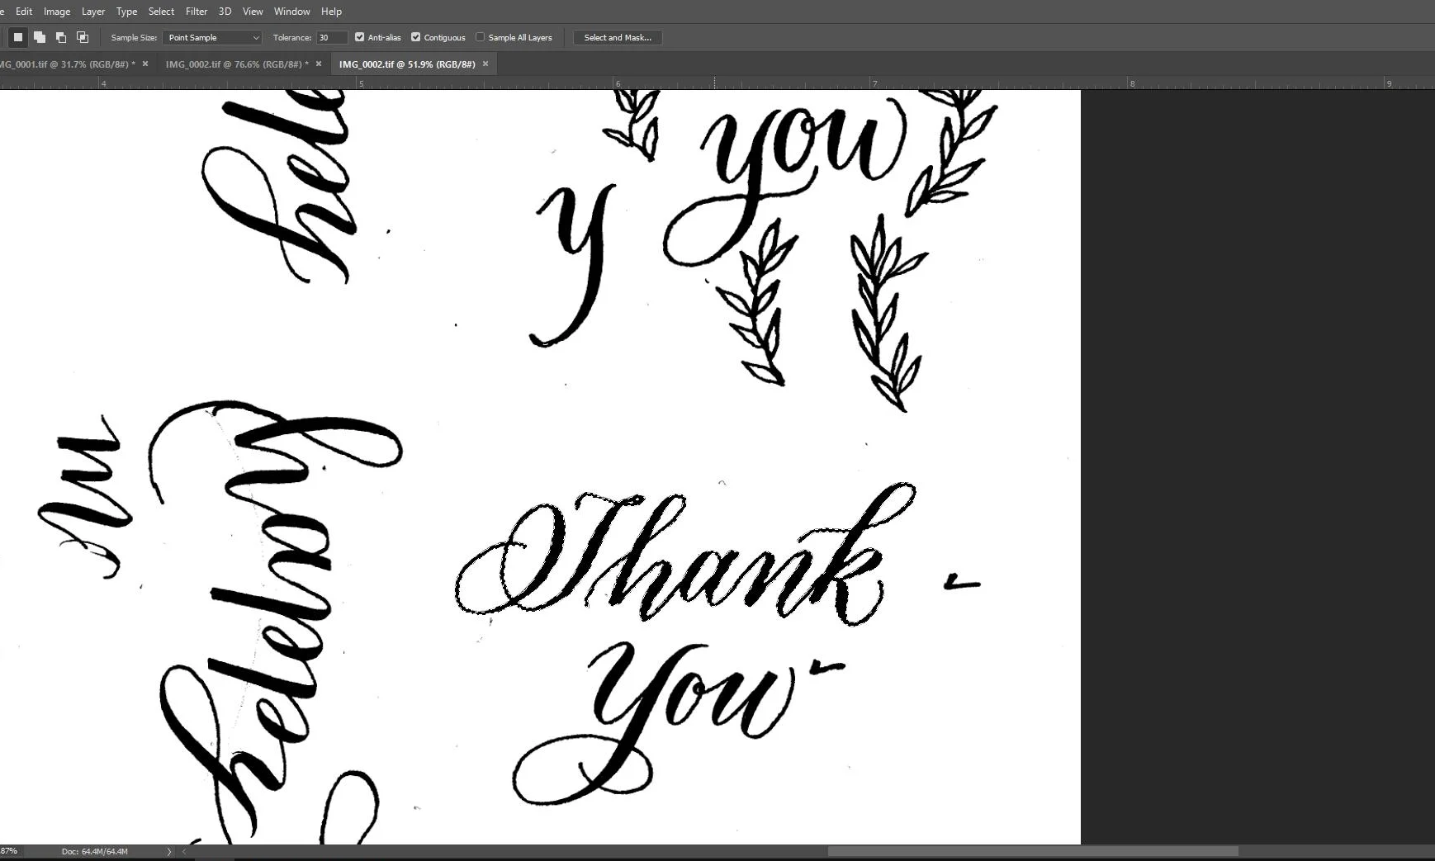Switch to Add to Selection mode

[40, 37]
